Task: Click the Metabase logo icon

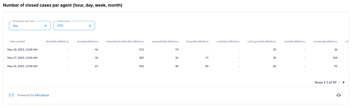Action: tap(11, 95)
